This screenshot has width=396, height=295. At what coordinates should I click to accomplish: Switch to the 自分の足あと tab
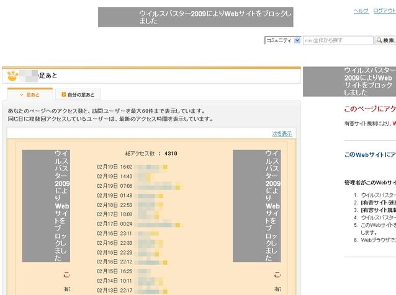78,95
